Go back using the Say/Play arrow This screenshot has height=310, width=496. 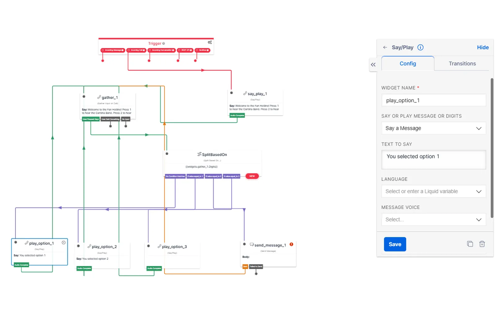[385, 47]
